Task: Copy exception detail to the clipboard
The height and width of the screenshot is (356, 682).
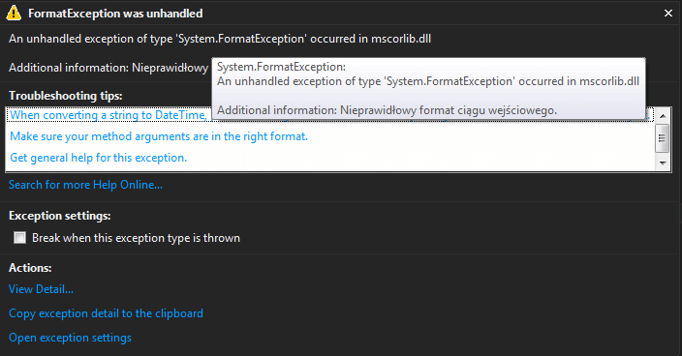Action: pos(106,313)
